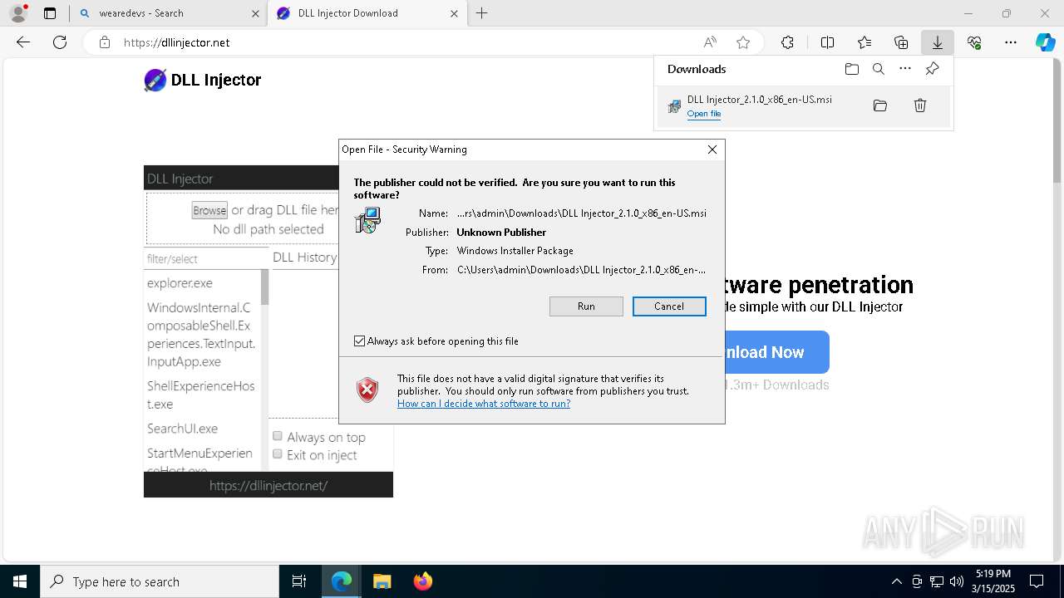Click the DLL Injector_2.1.0_x86_en-US.msi download name
This screenshot has width=1064, height=598.
[x=760, y=100]
